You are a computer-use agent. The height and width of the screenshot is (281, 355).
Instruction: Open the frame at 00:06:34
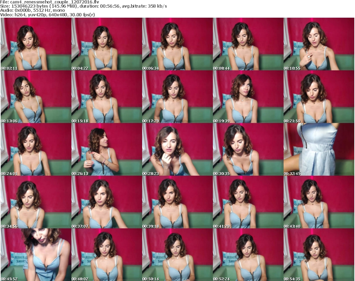177,44
